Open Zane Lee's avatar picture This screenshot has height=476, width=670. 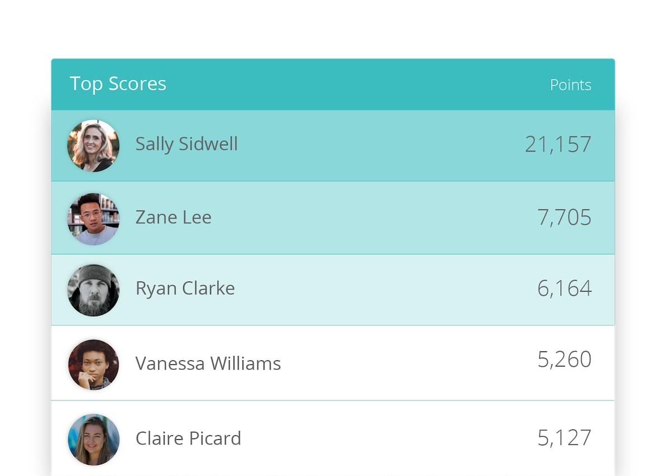tap(93, 219)
